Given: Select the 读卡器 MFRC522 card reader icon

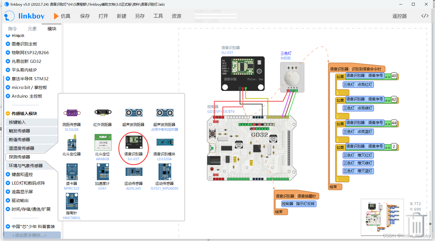Looking at the screenshot, I should click(72, 172).
